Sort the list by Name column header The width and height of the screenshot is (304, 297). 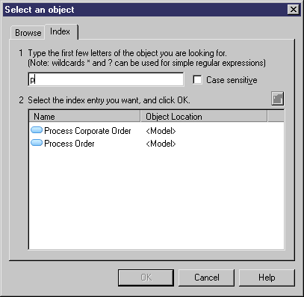84,117
